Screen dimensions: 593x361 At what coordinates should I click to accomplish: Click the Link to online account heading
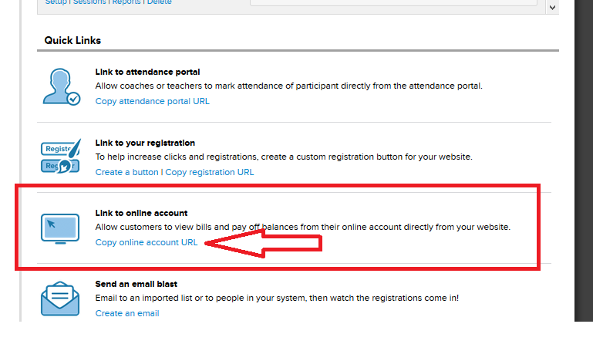[x=141, y=213]
